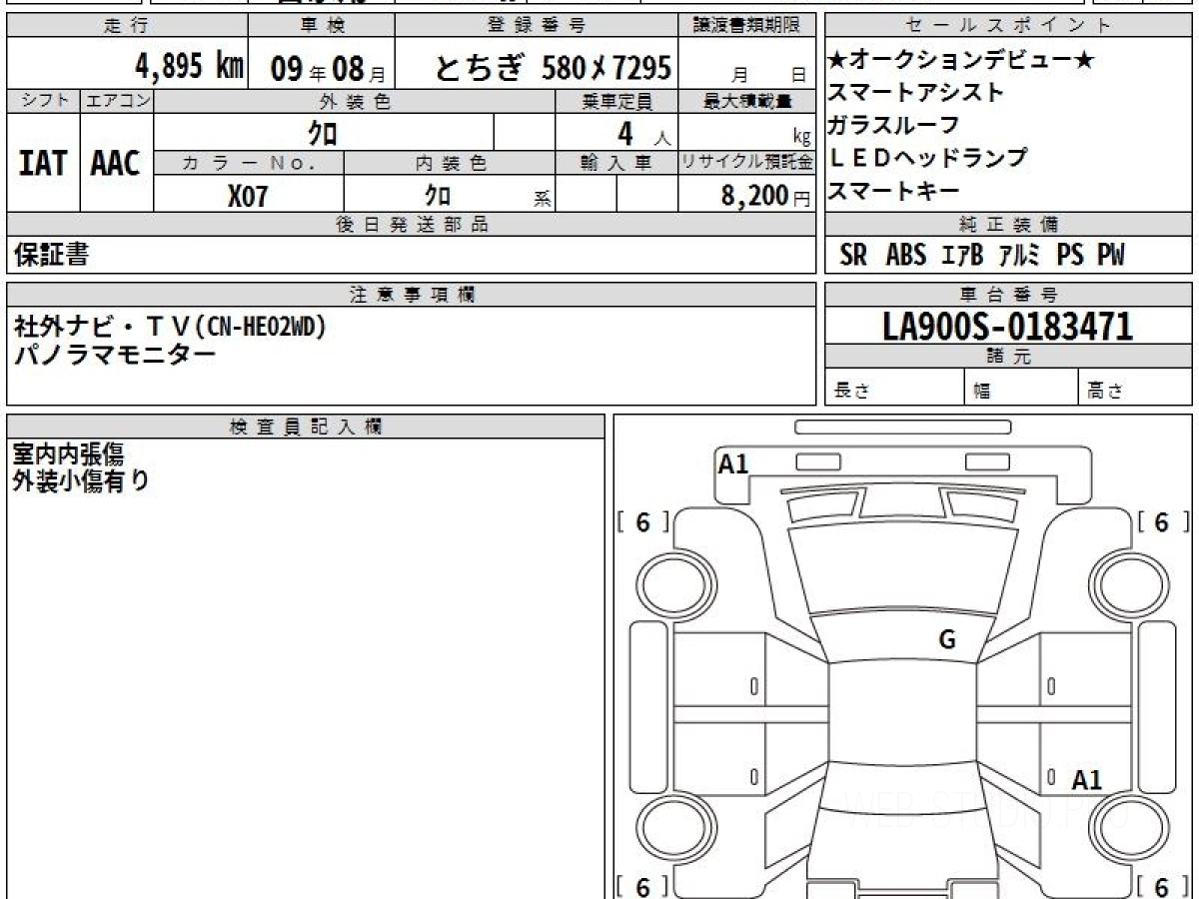Viewport: 1199px width, 899px height.
Task: Select the 諸元 header
Action: (x=1008, y=357)
